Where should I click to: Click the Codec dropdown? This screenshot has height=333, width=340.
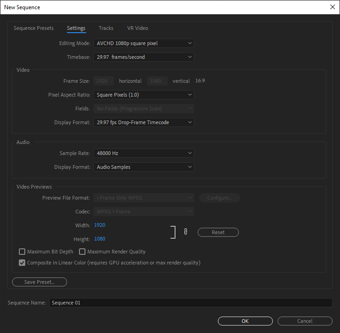[144, 212]
